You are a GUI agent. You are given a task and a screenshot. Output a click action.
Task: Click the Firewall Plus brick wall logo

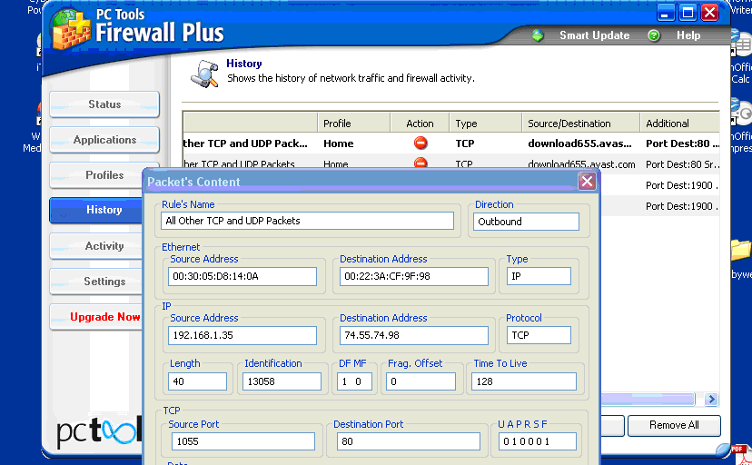click(x=71, y=29)
